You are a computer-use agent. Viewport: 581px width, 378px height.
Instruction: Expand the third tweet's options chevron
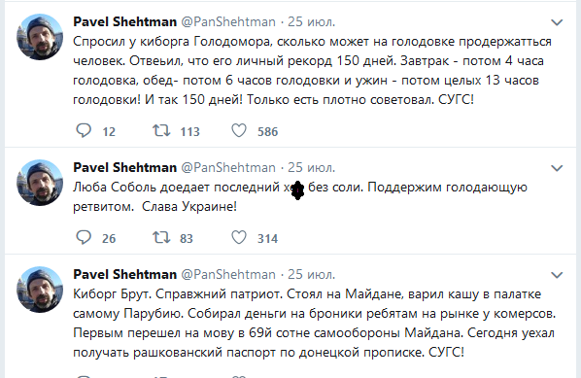tap(557, 275)
